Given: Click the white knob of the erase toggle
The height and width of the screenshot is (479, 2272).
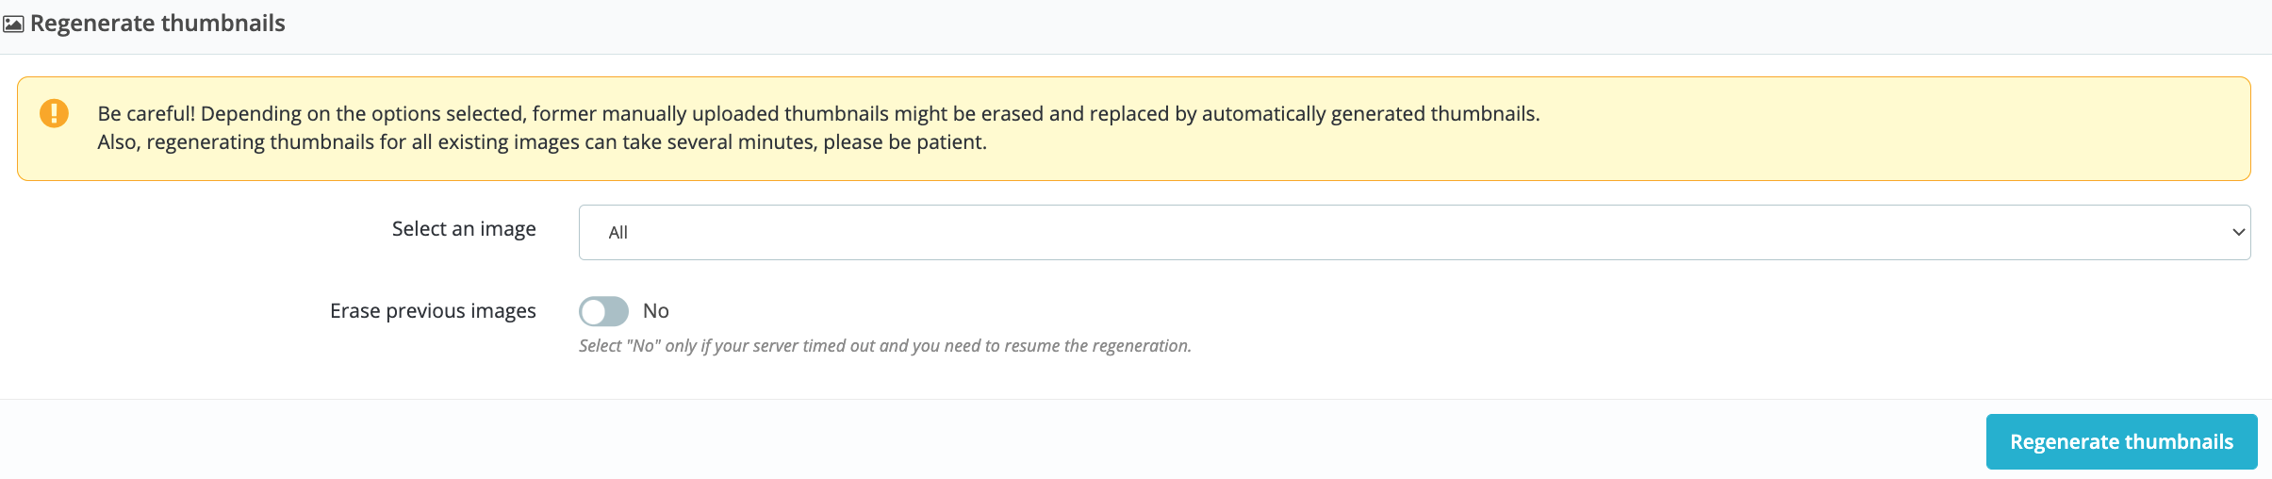Looking at the screenshot, I should [593, 311].
